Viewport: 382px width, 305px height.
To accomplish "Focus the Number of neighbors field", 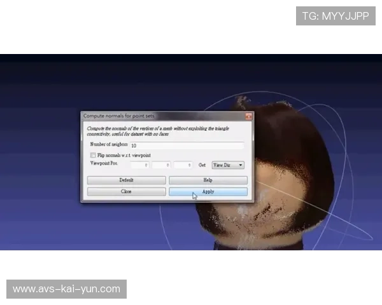I will 187,146.
